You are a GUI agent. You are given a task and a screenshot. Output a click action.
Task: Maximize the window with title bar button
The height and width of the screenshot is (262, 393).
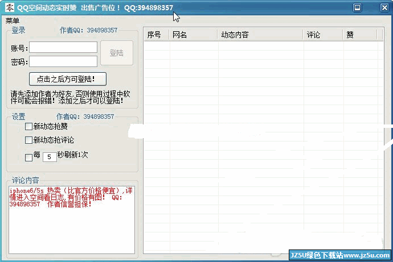(x=357, y=8)
